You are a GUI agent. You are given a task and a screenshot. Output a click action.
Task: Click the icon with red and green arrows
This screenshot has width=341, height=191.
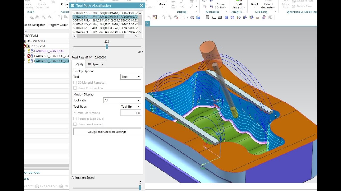[x=239, y=17]
